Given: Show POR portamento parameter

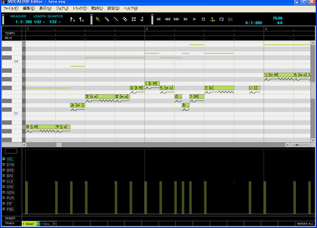Looking at the screenshot, I should point(10,198).
